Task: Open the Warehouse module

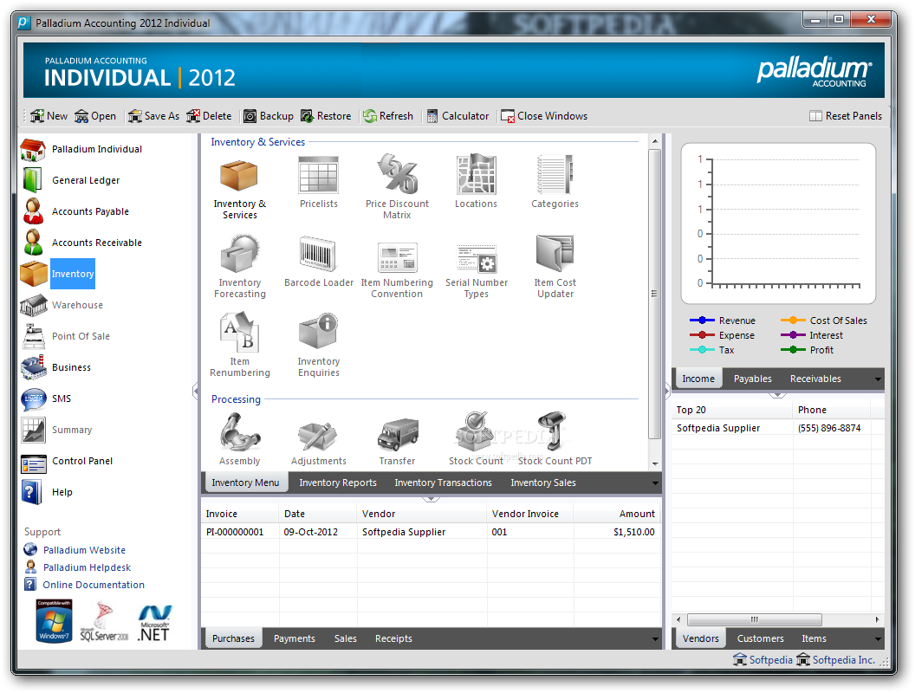Action: tap(62, 305)
